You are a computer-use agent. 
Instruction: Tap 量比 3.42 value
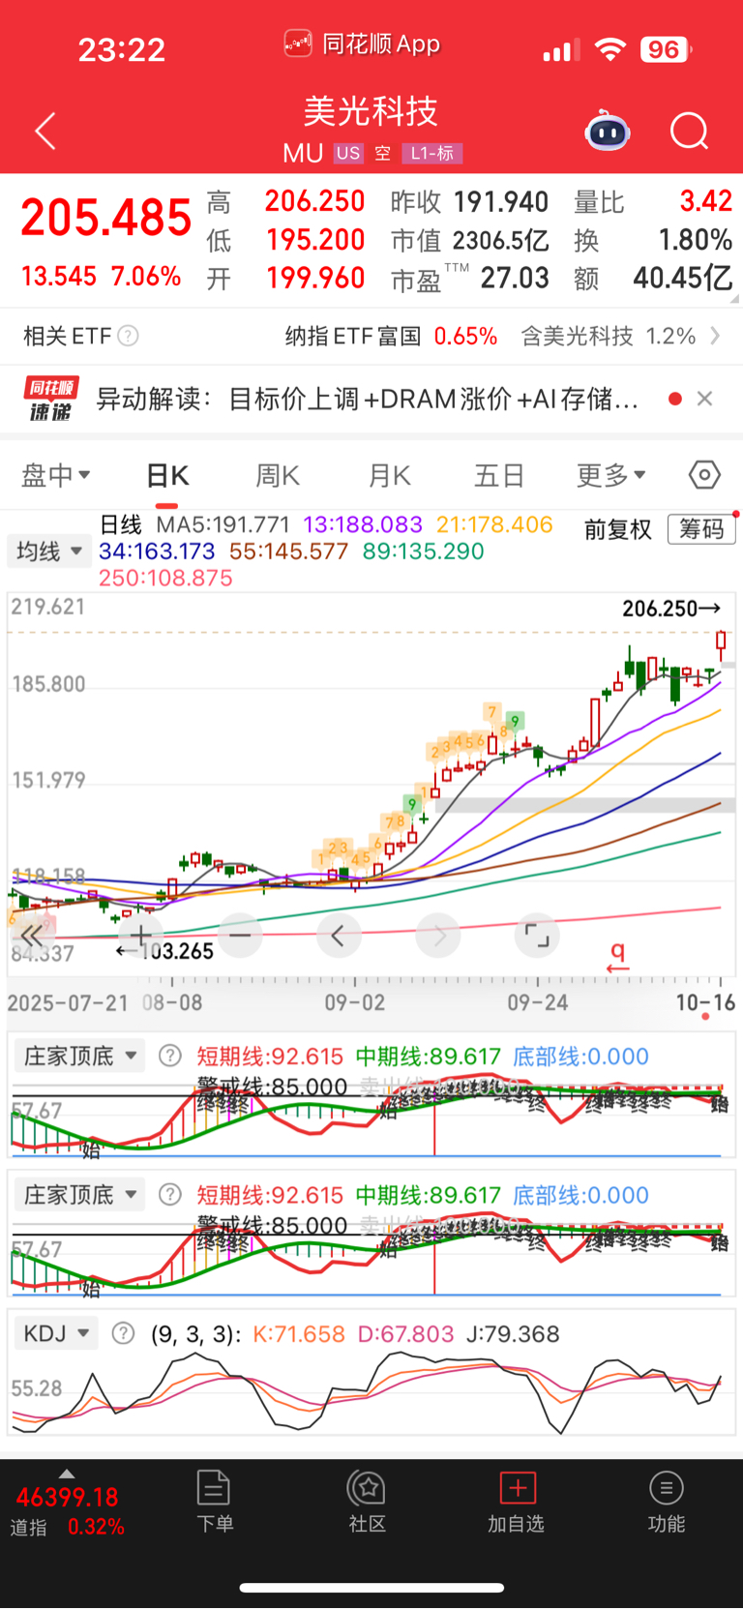(x=705, y=201)
